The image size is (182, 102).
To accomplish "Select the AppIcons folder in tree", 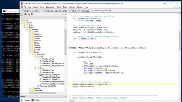I will [x=37, y=34].
